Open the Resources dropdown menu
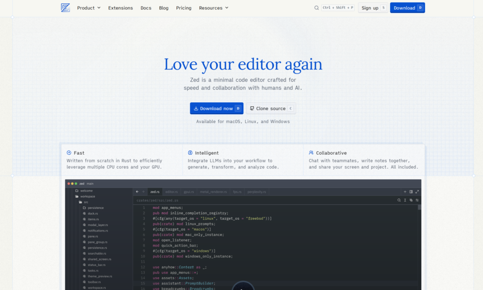 pyautogui.click(x=213, y=8)
